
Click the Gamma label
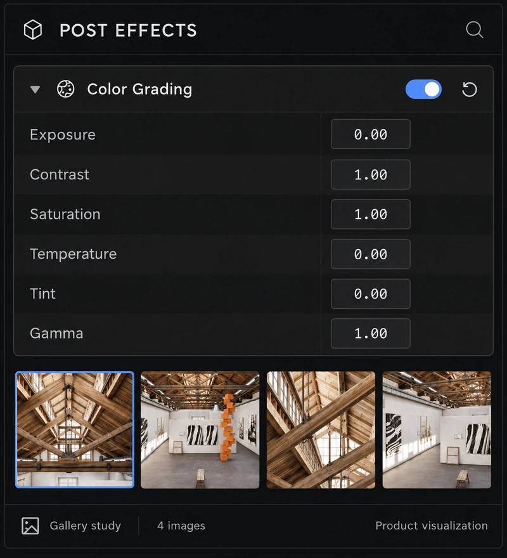tap(56, 334)
